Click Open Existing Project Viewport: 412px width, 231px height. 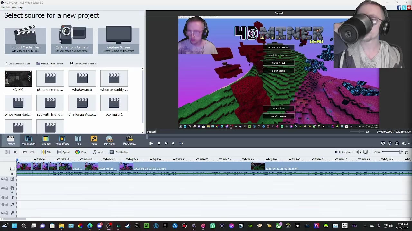pos(50,64)
